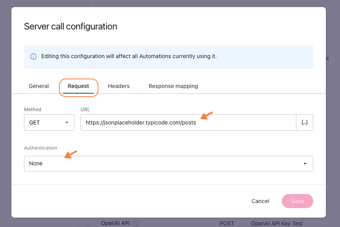Click the Server call configuration dialog title
The image size is (340, 227).
pos(71,26)
